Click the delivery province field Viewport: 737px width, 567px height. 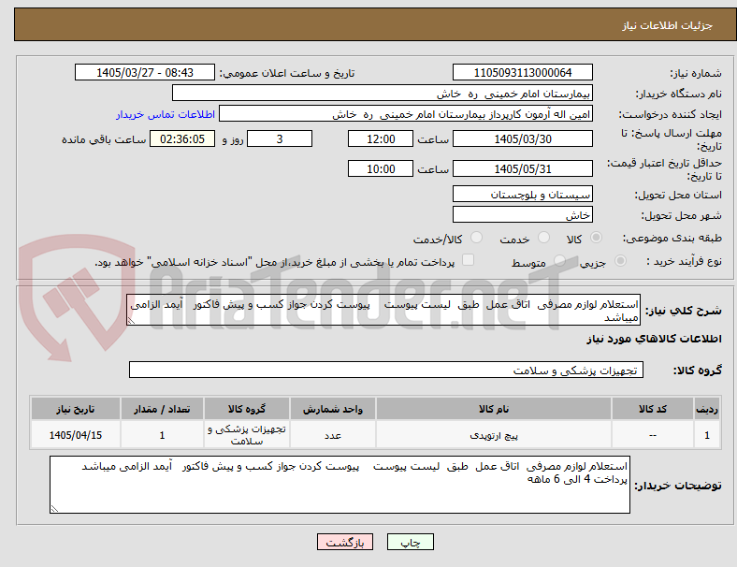(x=523, y=195)
